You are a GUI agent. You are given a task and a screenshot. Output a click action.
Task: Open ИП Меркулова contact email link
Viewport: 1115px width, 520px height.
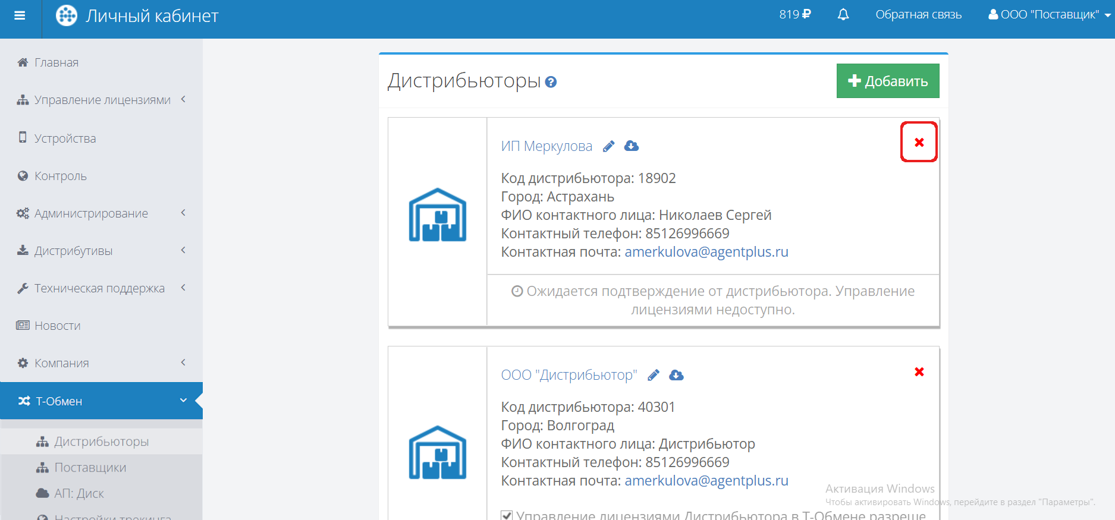[706, 252]
